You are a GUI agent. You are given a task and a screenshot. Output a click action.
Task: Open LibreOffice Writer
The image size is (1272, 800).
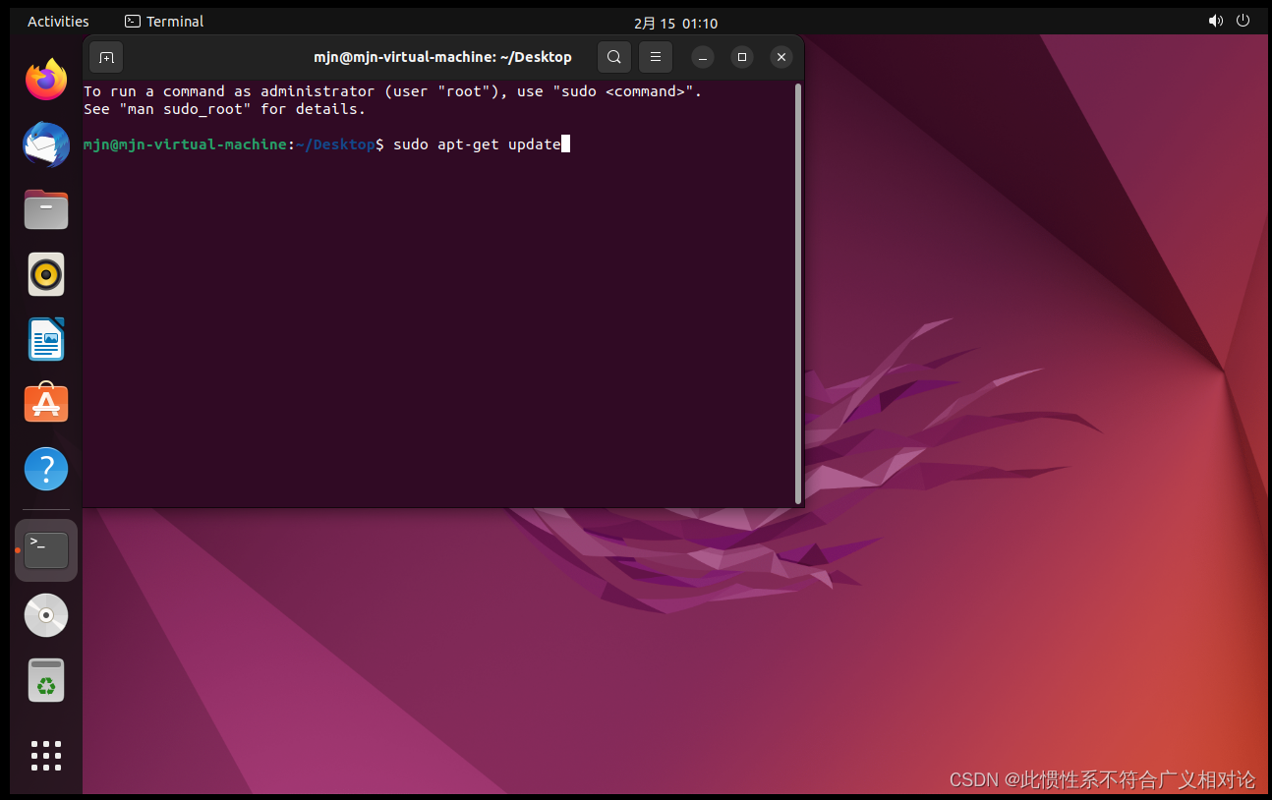click(45, 339)
